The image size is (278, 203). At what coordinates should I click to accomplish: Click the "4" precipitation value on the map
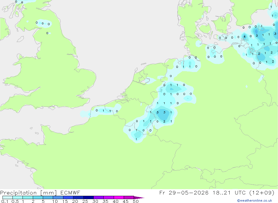[x=244, y=37]
